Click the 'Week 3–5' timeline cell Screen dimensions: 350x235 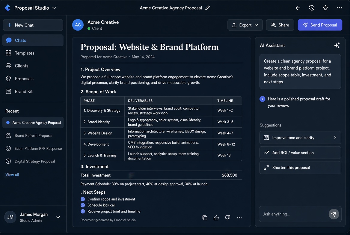click(227, 122)
